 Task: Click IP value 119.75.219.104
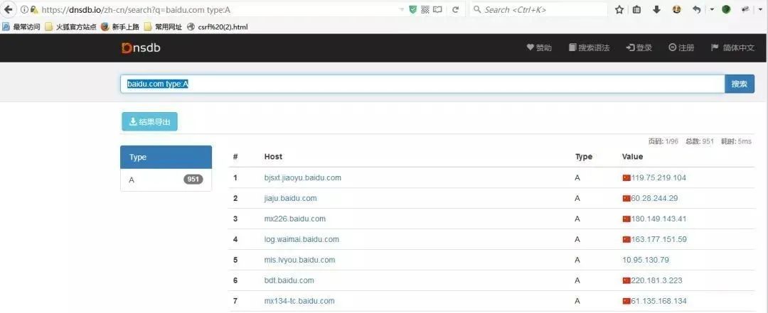(x=658, y=177)
